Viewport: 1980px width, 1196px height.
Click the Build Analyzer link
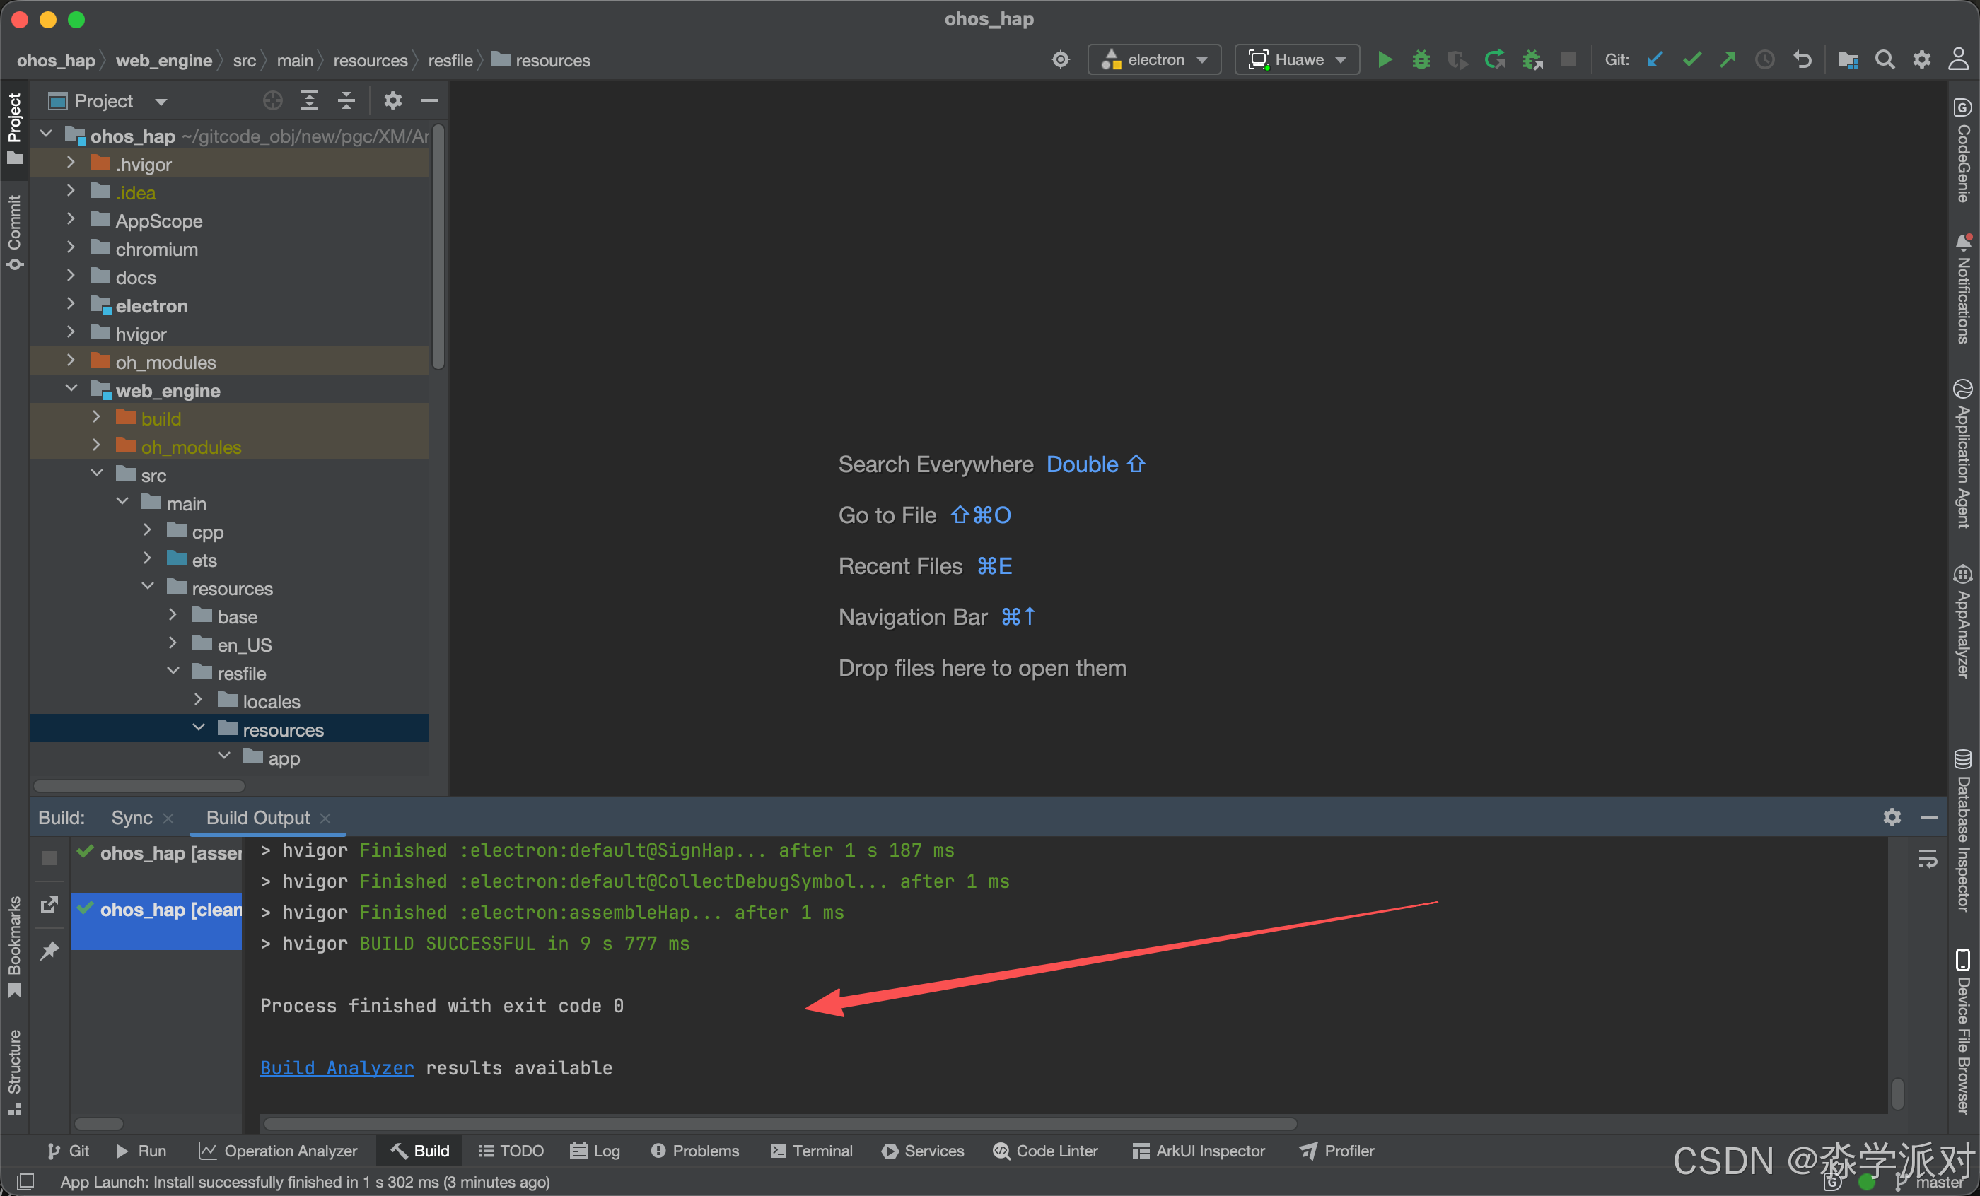click(x=337, y=1067)
